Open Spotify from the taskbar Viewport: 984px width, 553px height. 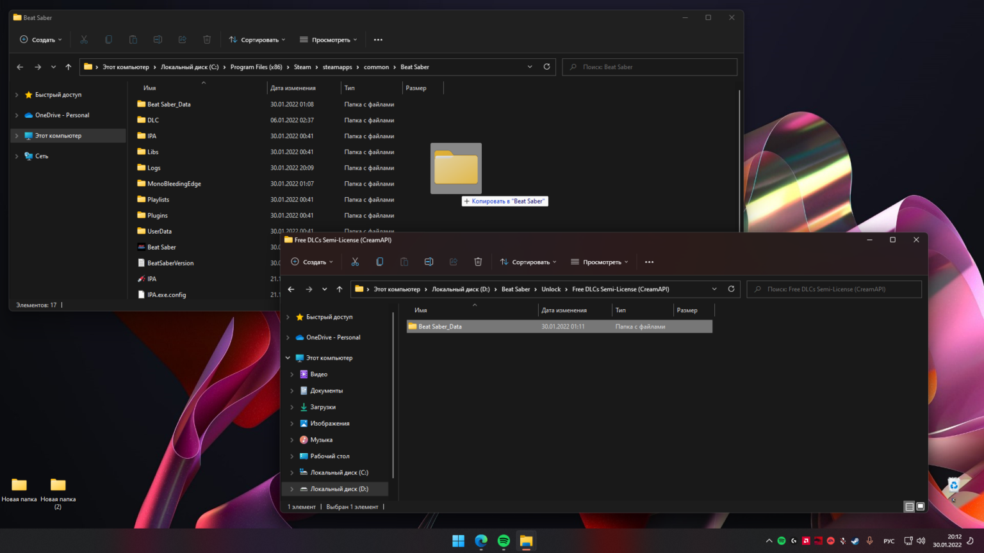click(x=504, y=541)
